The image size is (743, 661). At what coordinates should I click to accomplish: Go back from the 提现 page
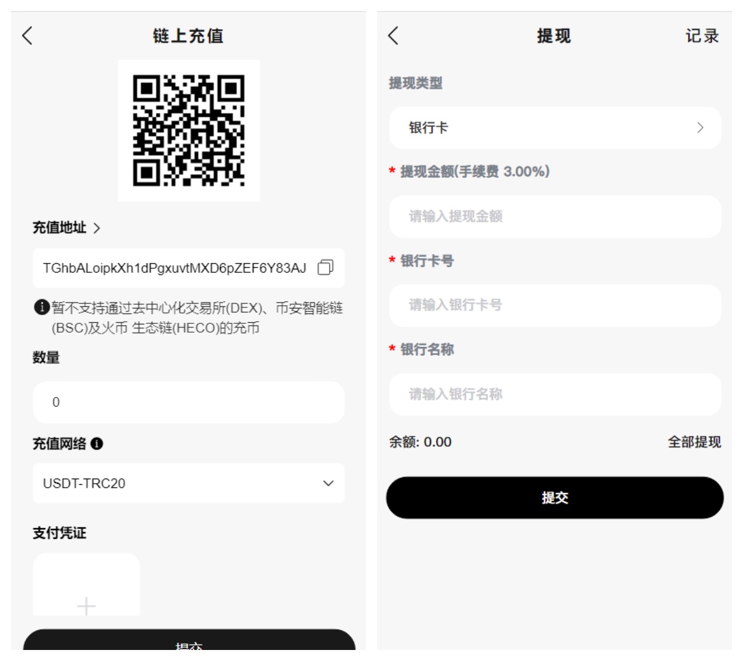pyautogui.click(x=393, y=36)
